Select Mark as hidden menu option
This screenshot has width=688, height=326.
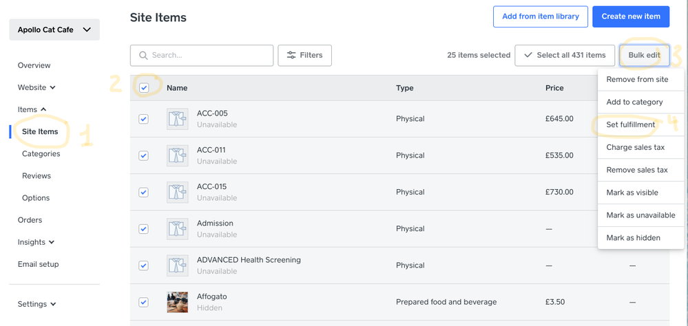click(x=633, y=237)
